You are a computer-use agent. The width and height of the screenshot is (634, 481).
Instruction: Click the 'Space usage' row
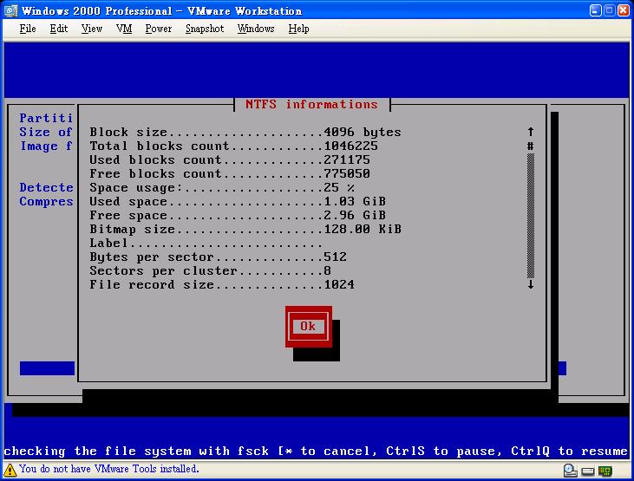coord(222,187)
